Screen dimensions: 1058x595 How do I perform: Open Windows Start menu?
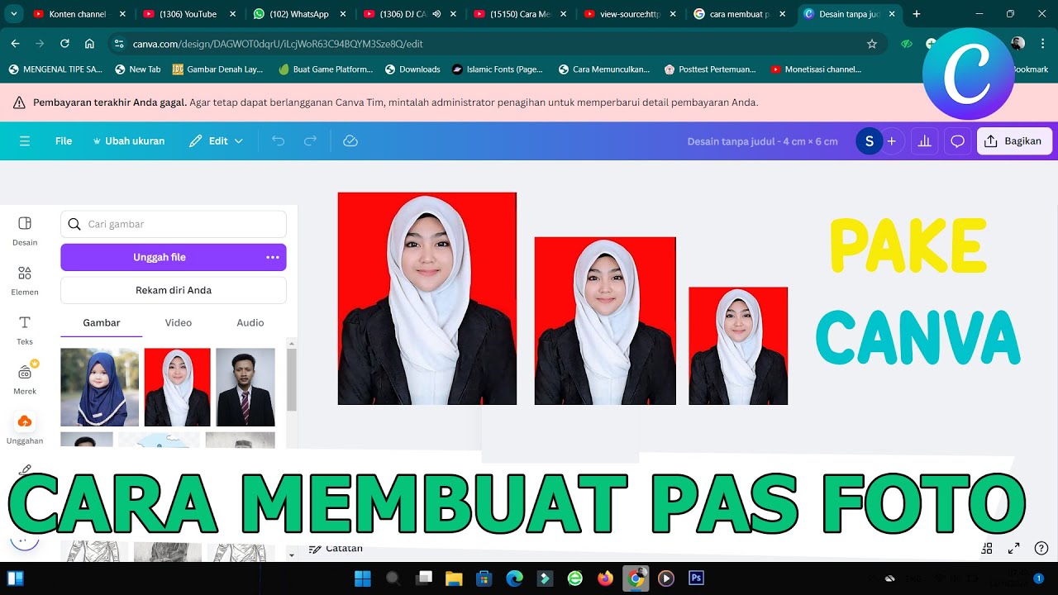(x=363, y=578)
